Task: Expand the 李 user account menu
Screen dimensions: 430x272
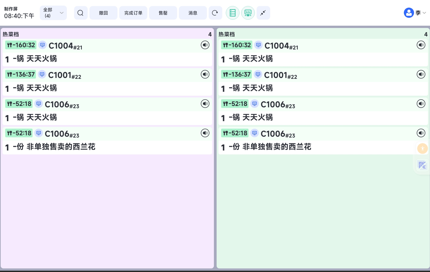Action: [424, 13]
